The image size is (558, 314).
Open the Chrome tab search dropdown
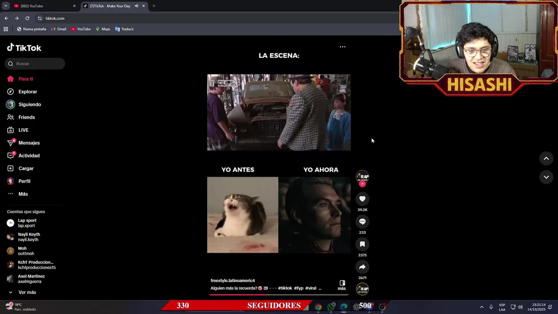click(6, 6)
